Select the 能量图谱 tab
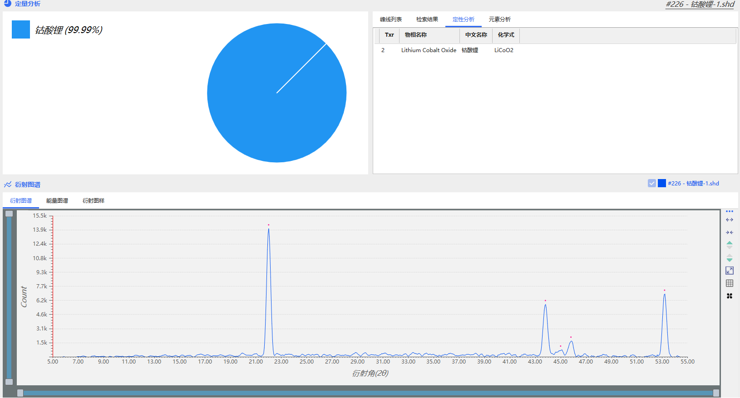The image size is (740, 398). [x=57, y=201]
